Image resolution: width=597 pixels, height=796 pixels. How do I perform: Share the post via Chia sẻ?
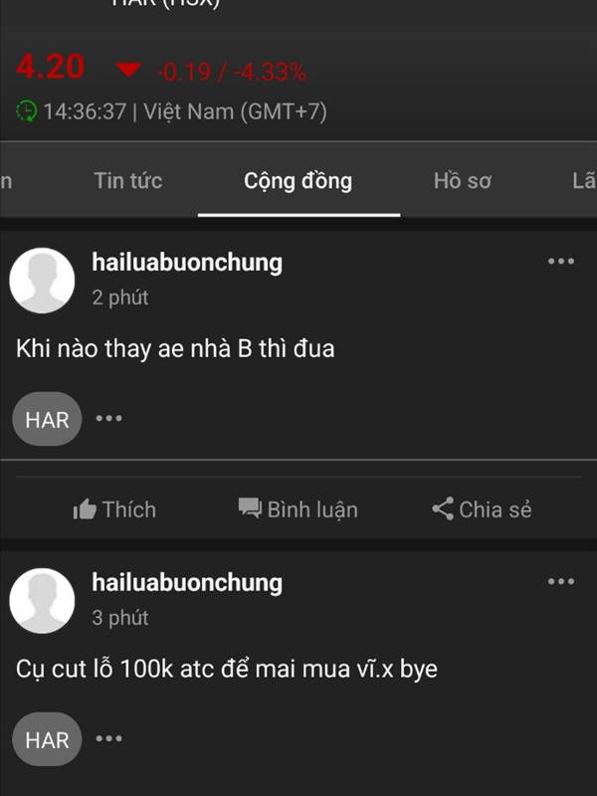[x=482, y=509]
